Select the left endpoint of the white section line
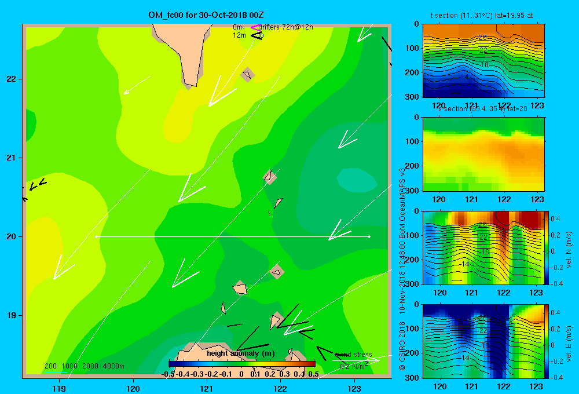The image size is (579, 394). [x=96, y=236]
